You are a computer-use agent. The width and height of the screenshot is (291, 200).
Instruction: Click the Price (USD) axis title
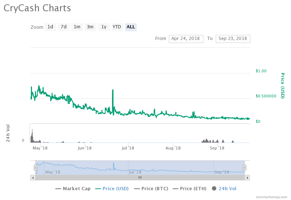click(x=283, y=85)
